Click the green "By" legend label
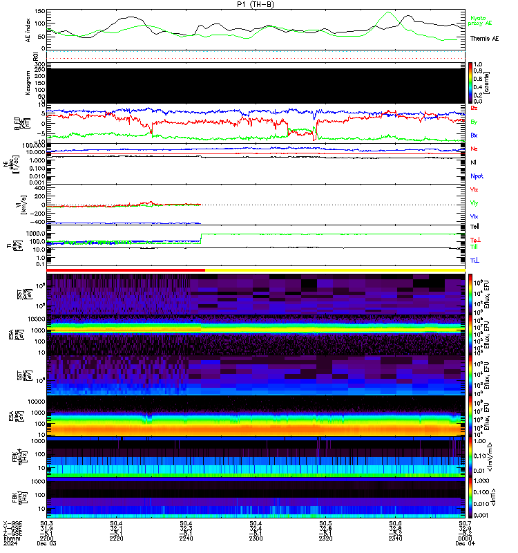 474,122
